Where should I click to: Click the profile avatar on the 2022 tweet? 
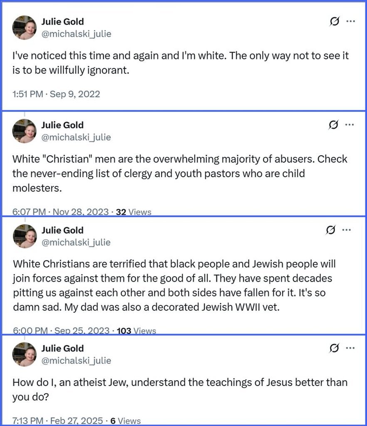(25, 27)
